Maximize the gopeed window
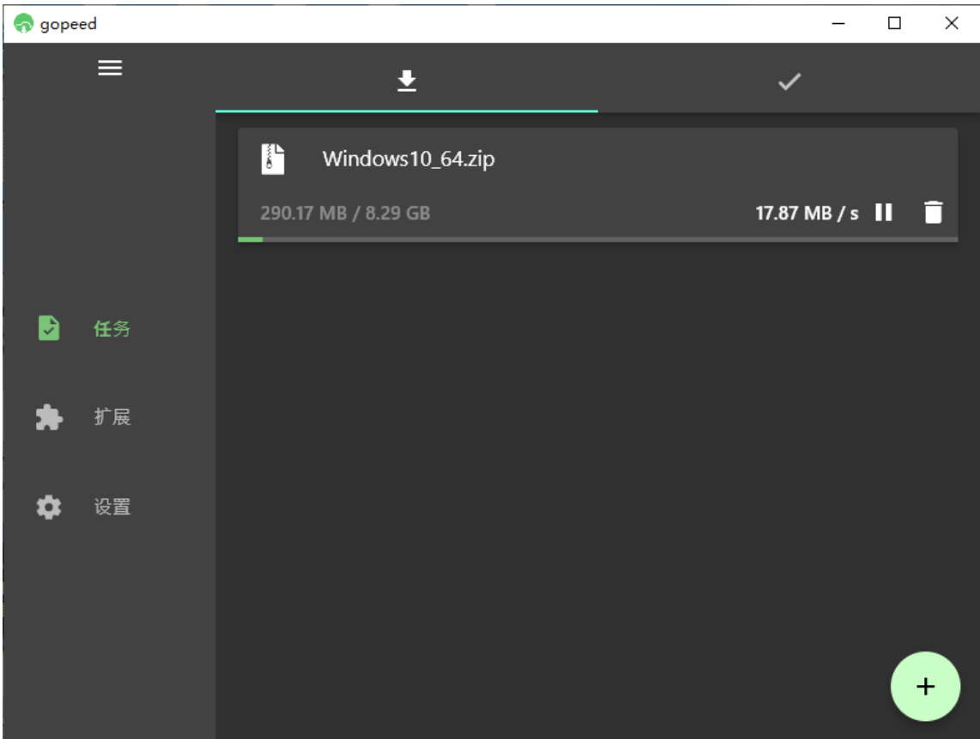Screen dimensions: 980x739 [894, 23]
